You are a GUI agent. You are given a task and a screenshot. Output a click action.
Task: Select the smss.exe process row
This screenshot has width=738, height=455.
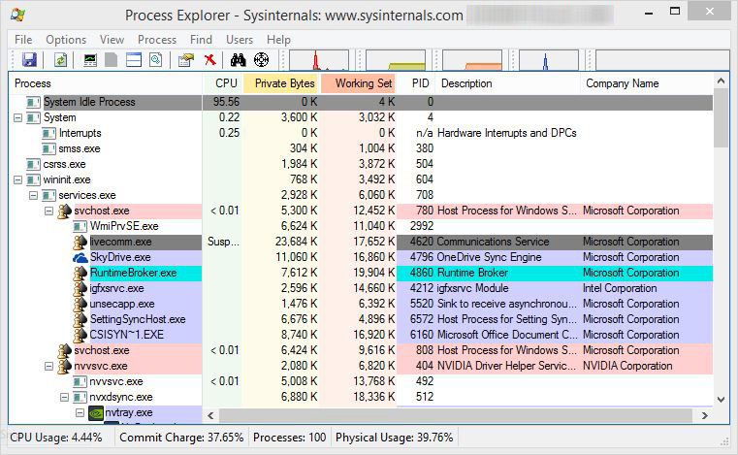pos(361,148)
